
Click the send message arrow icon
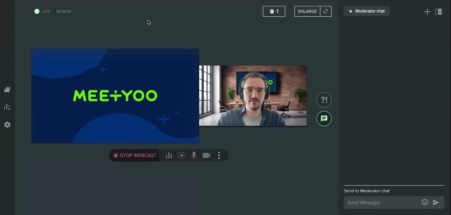pos(436,202)
